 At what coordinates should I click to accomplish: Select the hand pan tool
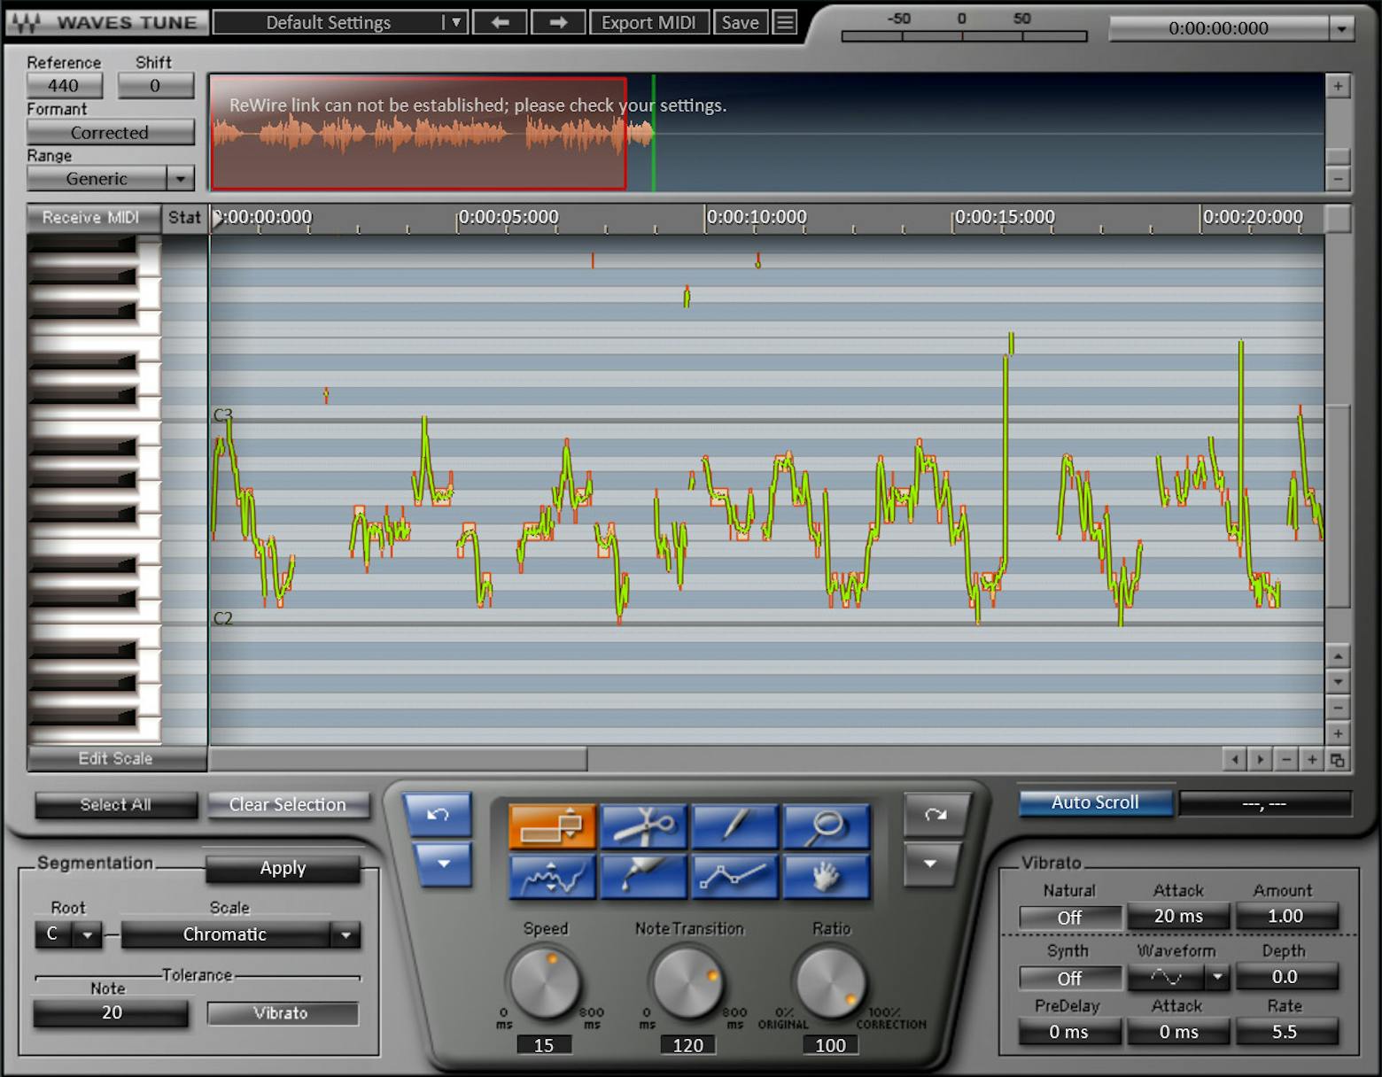[x=826, y=877]
